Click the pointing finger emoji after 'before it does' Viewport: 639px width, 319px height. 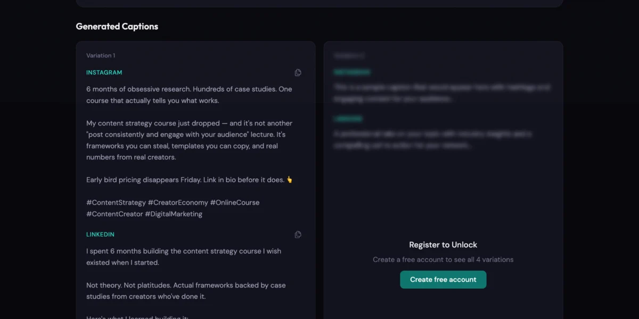[x=290, y=180]
